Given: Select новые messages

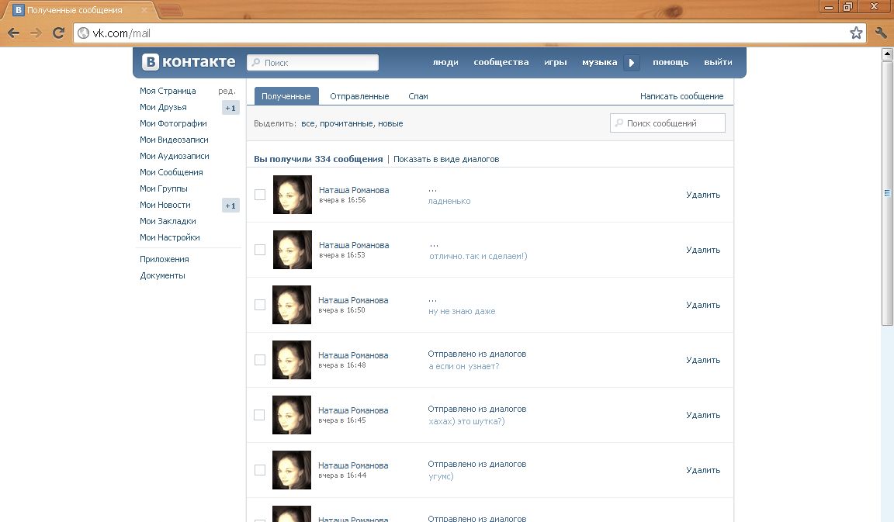Looking at the screenshot, I should [390, 123].
